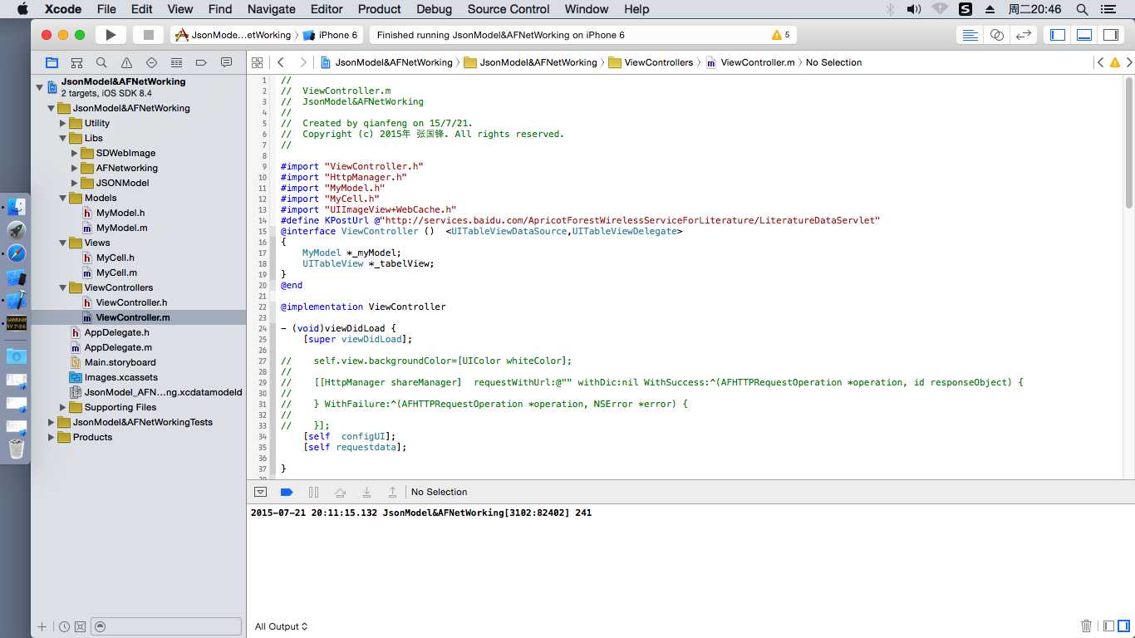Go forward in editor history
The height and width of the screenshot is (638, 1135).
(302, 62)
